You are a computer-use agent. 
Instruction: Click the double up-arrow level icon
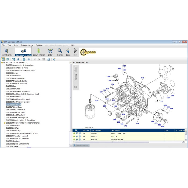tap(18, 59)
